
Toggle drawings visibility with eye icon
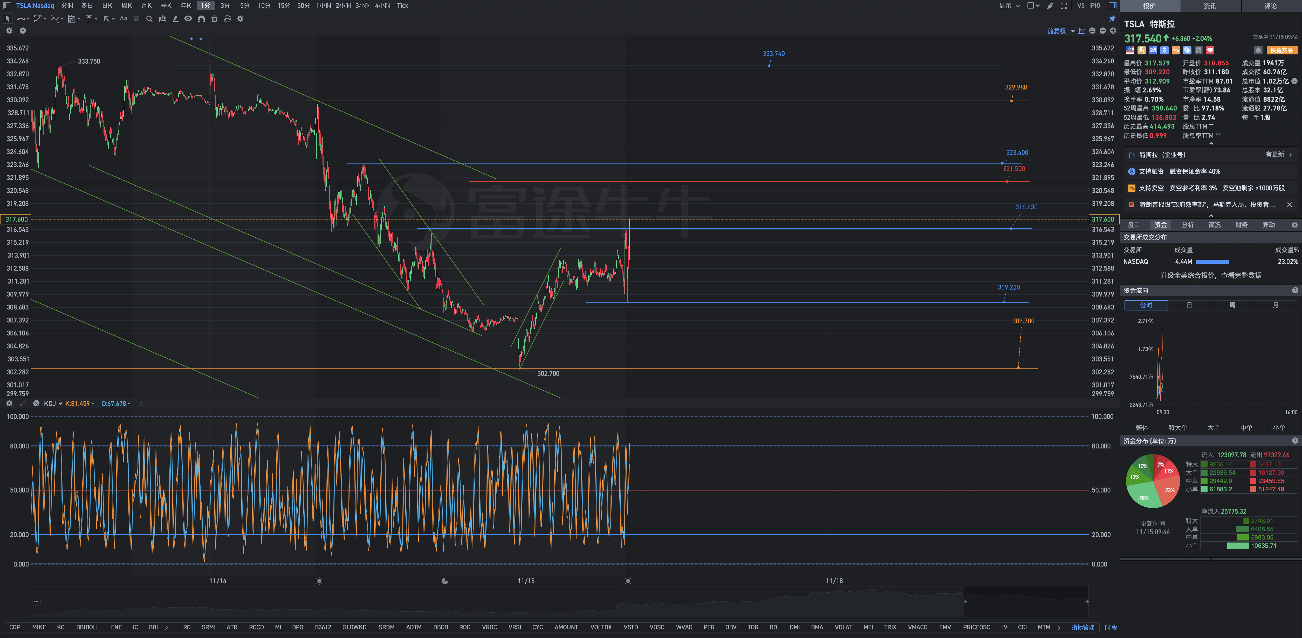188,19
